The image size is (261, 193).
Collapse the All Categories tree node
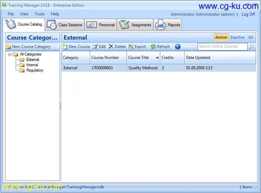10,54
